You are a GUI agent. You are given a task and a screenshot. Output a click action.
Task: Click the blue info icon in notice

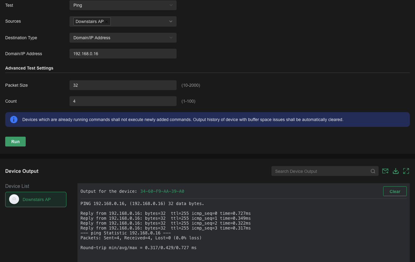pos(14,120)
